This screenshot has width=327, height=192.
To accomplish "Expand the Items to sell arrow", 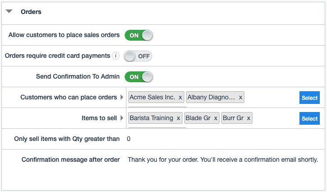I will pos(121,118).
